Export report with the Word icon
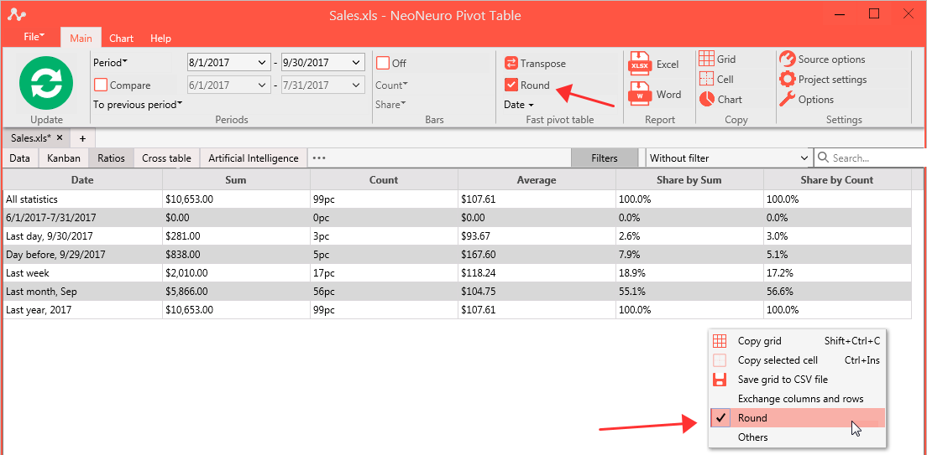 (x=641, y=95)
